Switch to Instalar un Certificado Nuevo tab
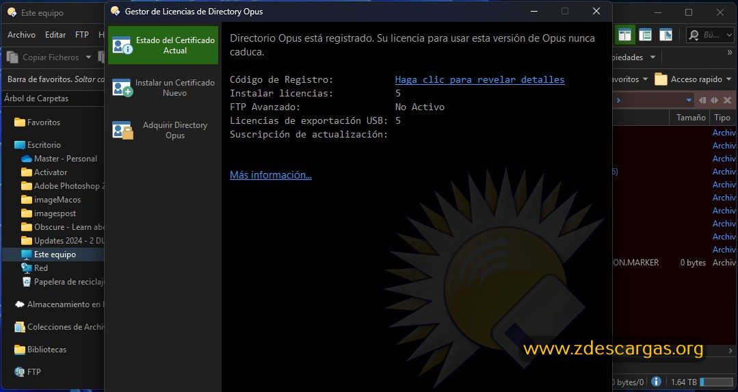Image resolution: width=738 pixels, height=392 pixels. pos(163,88)
